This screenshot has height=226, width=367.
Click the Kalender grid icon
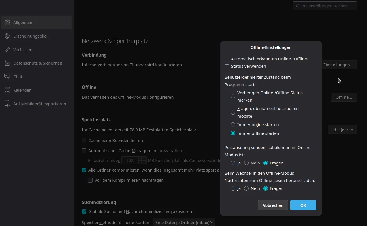[x=8, y=90]
